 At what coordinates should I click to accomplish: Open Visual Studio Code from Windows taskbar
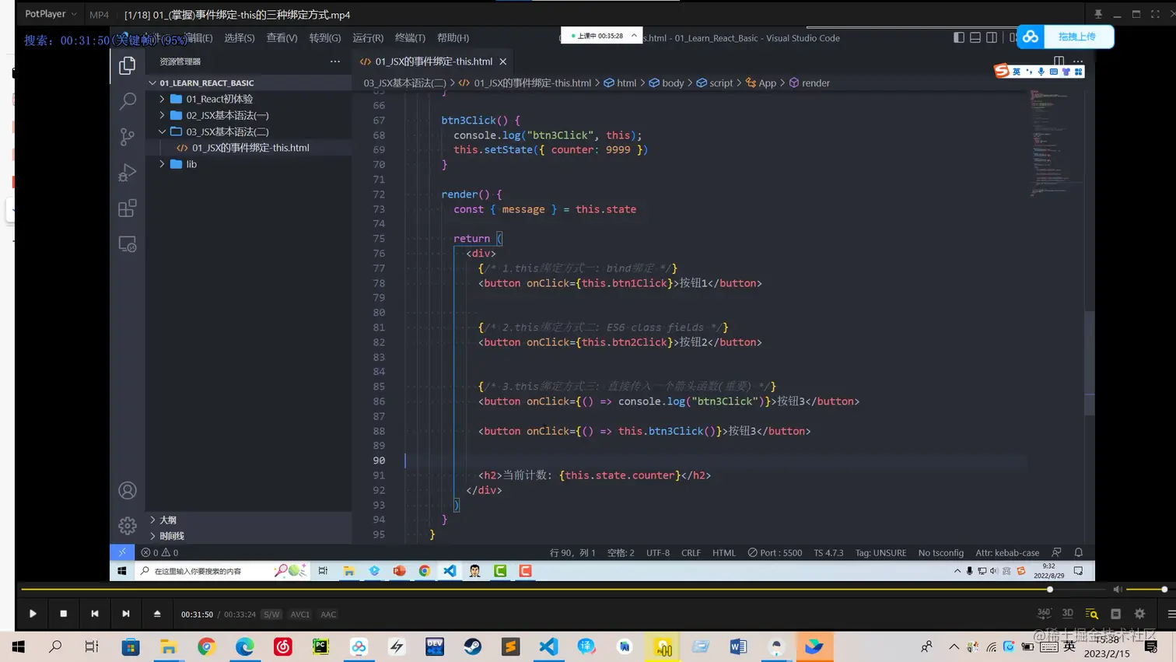[548, 646]
